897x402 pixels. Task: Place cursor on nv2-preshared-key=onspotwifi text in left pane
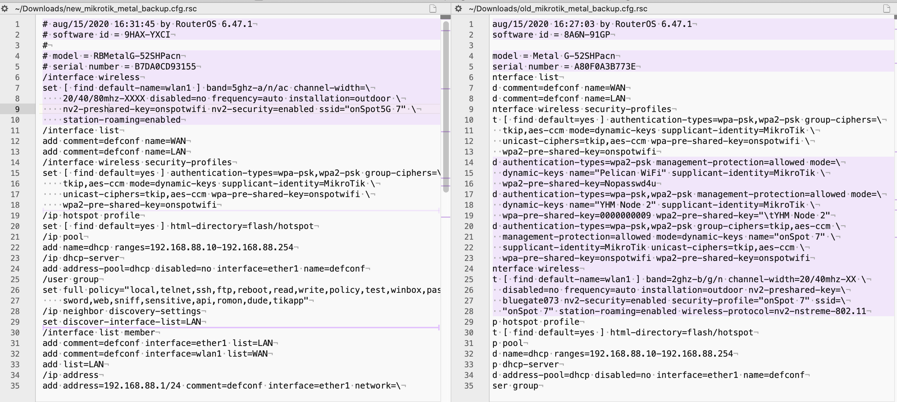[x=135, y=109]
